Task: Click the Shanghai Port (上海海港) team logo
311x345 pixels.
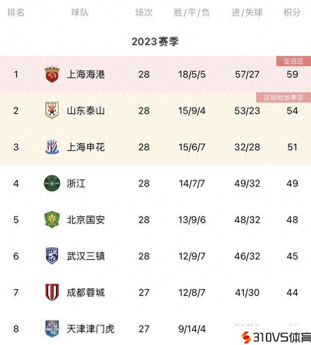Action: pos(52,74)
